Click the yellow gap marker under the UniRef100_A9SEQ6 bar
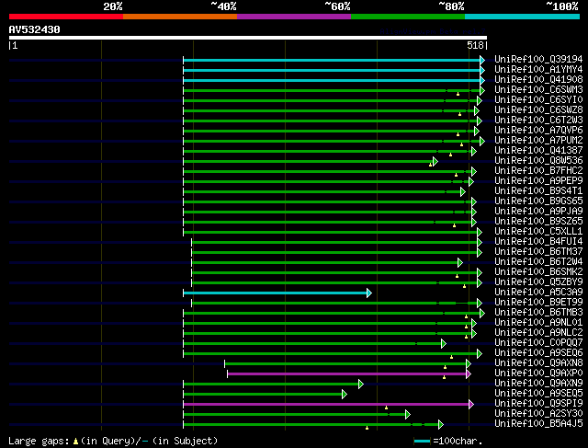 tap(451, 357)
